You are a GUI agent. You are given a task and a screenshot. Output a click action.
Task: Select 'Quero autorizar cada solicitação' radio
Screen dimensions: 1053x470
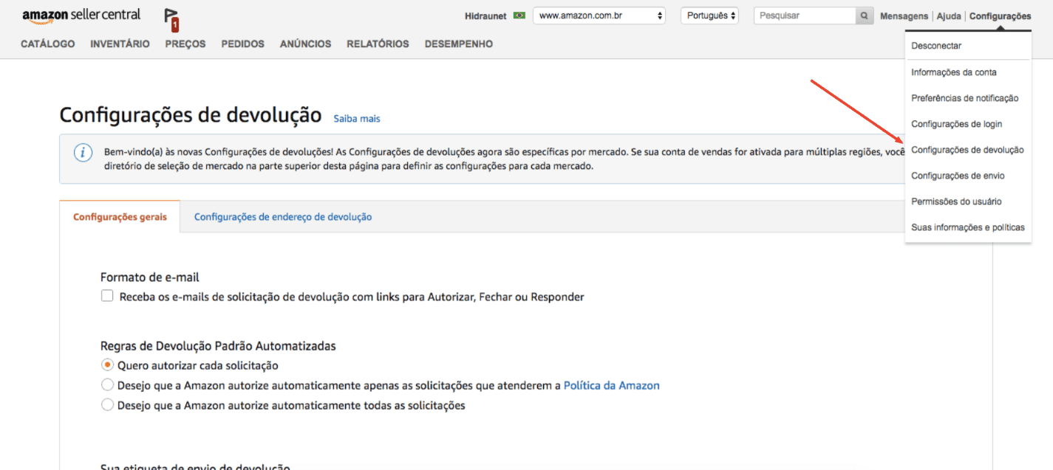pyautogui.click(x=108, y=364)
